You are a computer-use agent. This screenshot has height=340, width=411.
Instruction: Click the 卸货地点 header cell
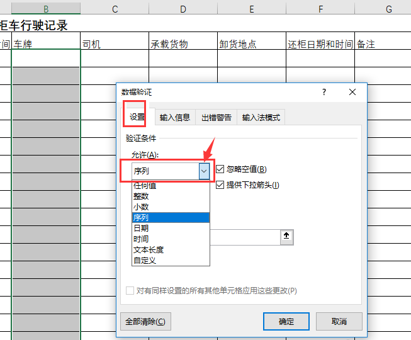pyautogui.click(x=252, y=41)
